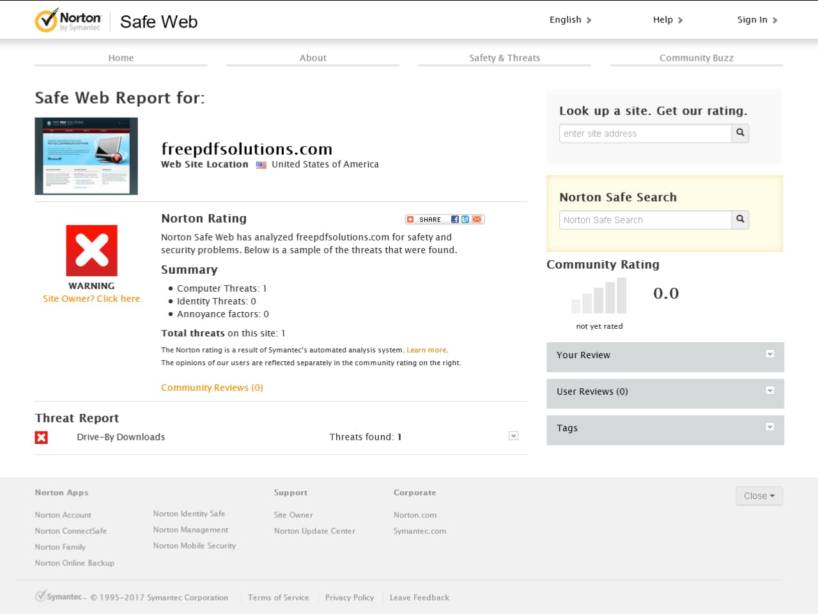The image size is (818, 614).
Task: Expand the Your Review section
Action: [771, 353]
